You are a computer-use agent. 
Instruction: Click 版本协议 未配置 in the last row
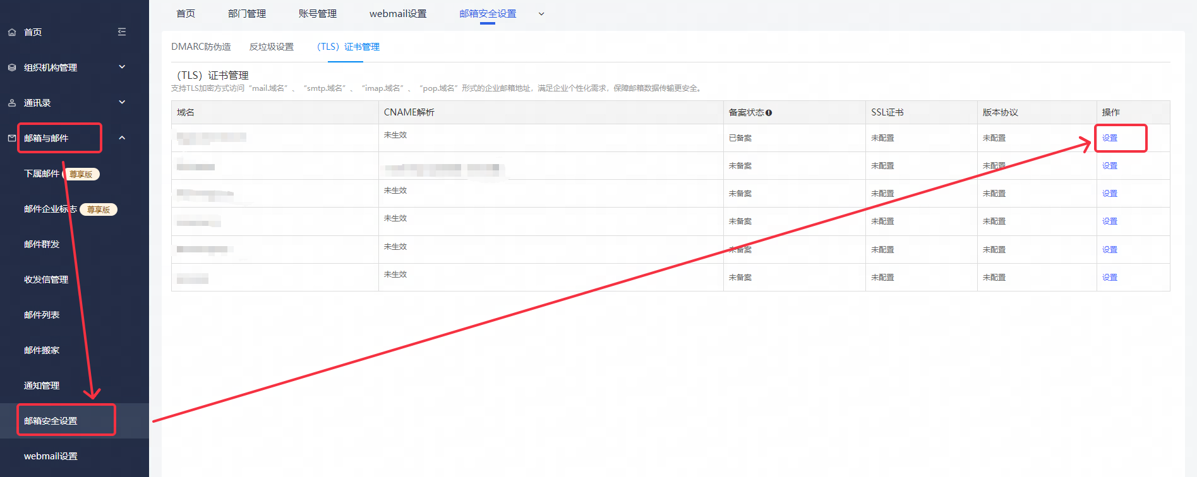(994, 278)
